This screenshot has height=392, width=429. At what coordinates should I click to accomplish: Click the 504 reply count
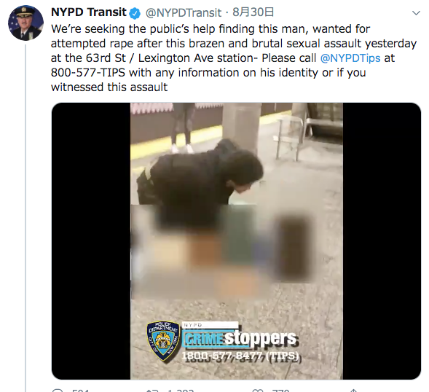click(80, 391)
